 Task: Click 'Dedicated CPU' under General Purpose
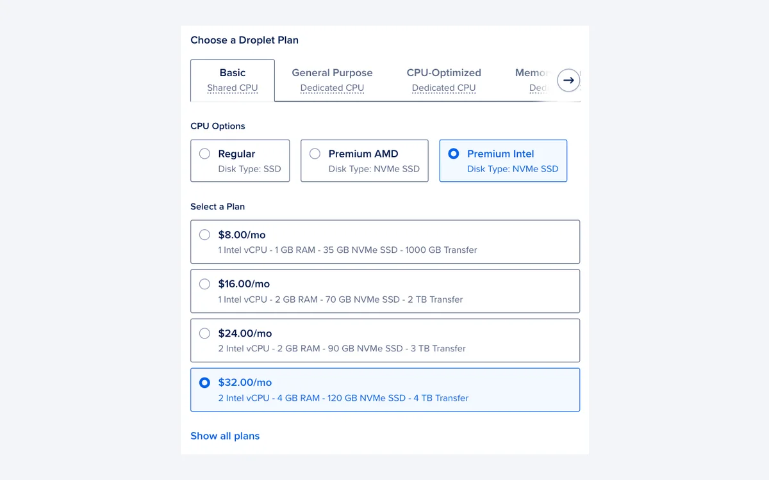[x=332, y=88]
